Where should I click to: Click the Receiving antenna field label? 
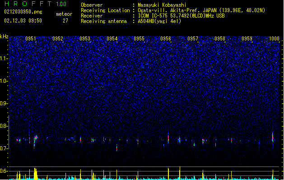(104, 21)
